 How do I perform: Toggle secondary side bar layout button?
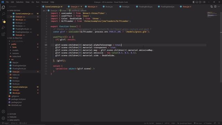(200, 2)
